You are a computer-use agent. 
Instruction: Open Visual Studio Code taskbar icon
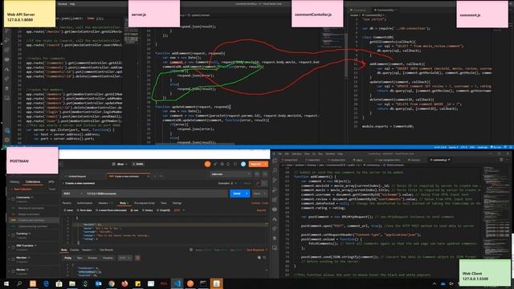click(x=177, y=283)
